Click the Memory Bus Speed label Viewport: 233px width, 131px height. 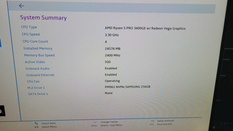point(39,55)
